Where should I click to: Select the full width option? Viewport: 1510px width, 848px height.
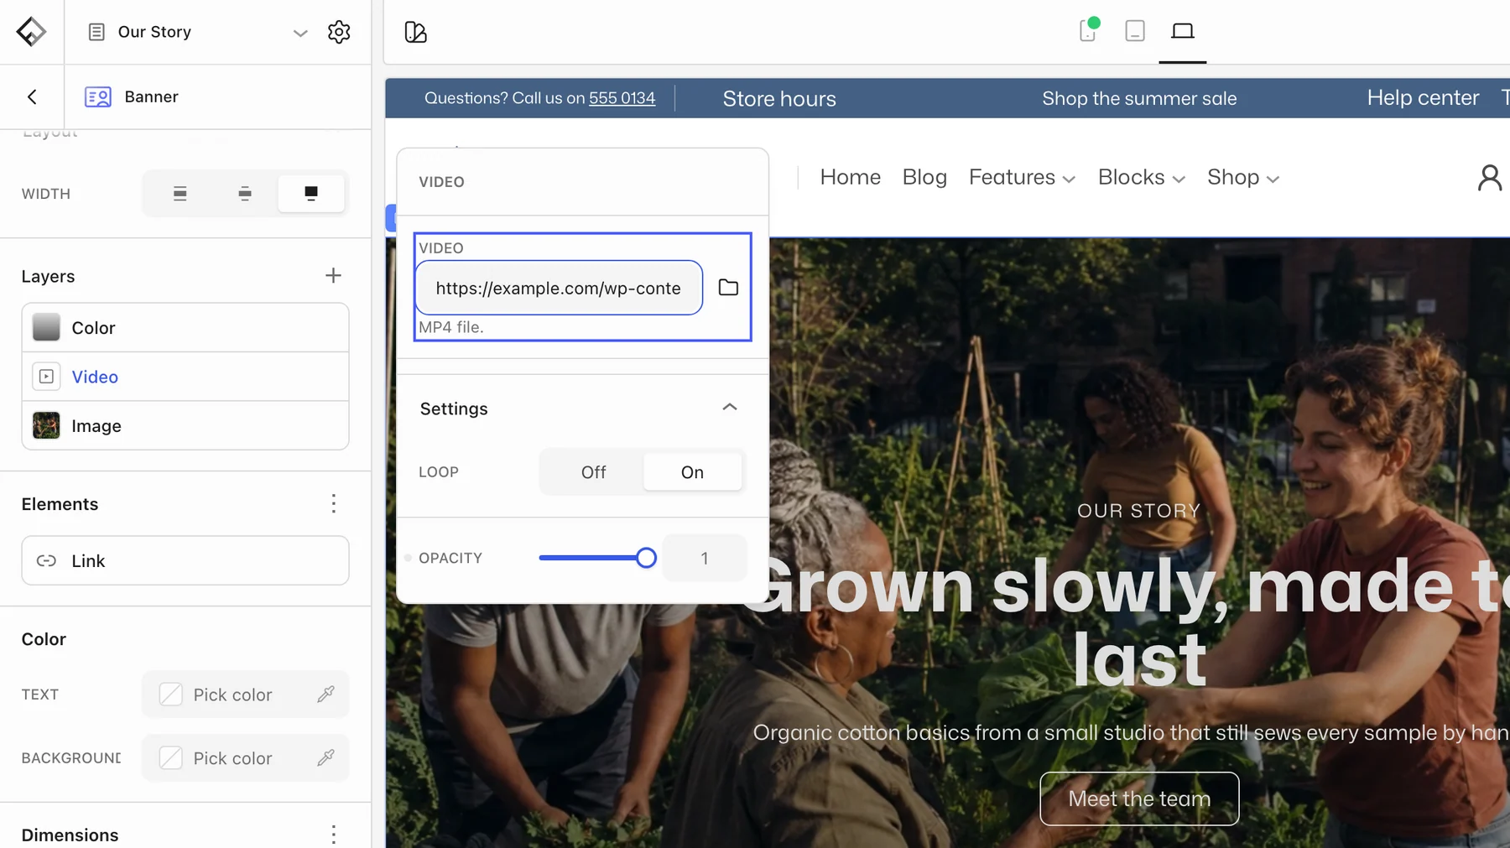coord(311,194)
